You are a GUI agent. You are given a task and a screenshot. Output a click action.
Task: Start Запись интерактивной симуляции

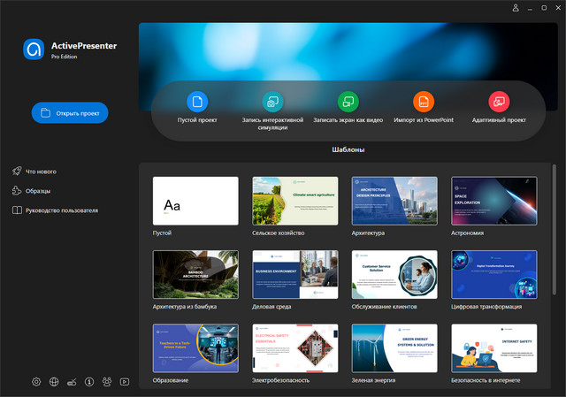pos(272,102)
